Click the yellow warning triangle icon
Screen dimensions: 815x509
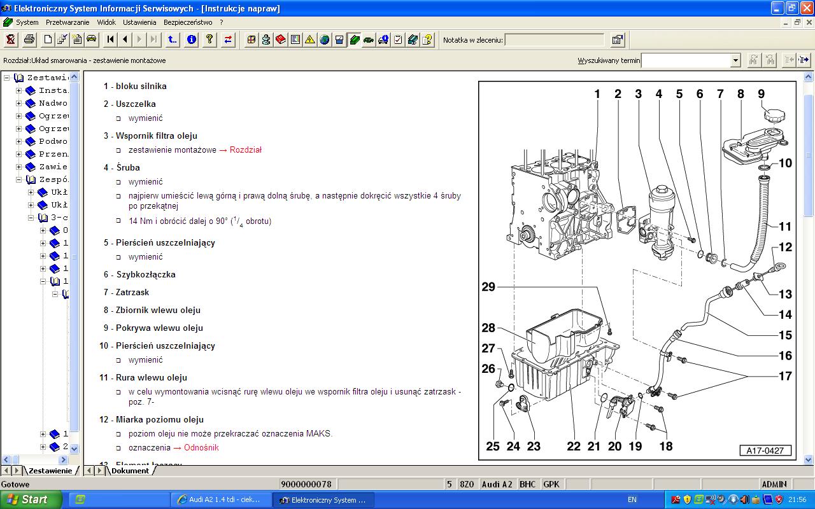coord(310,39)
